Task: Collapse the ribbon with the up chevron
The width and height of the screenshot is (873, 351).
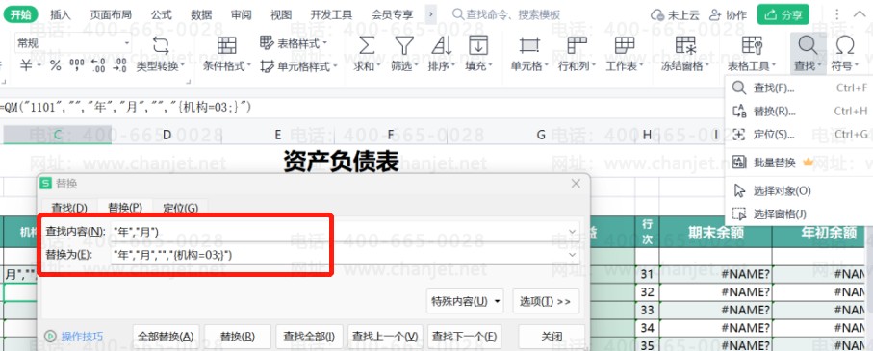Action: pyautogui.click(x=860, y=14)
